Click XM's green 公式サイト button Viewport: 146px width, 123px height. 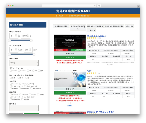coord(70,57)
